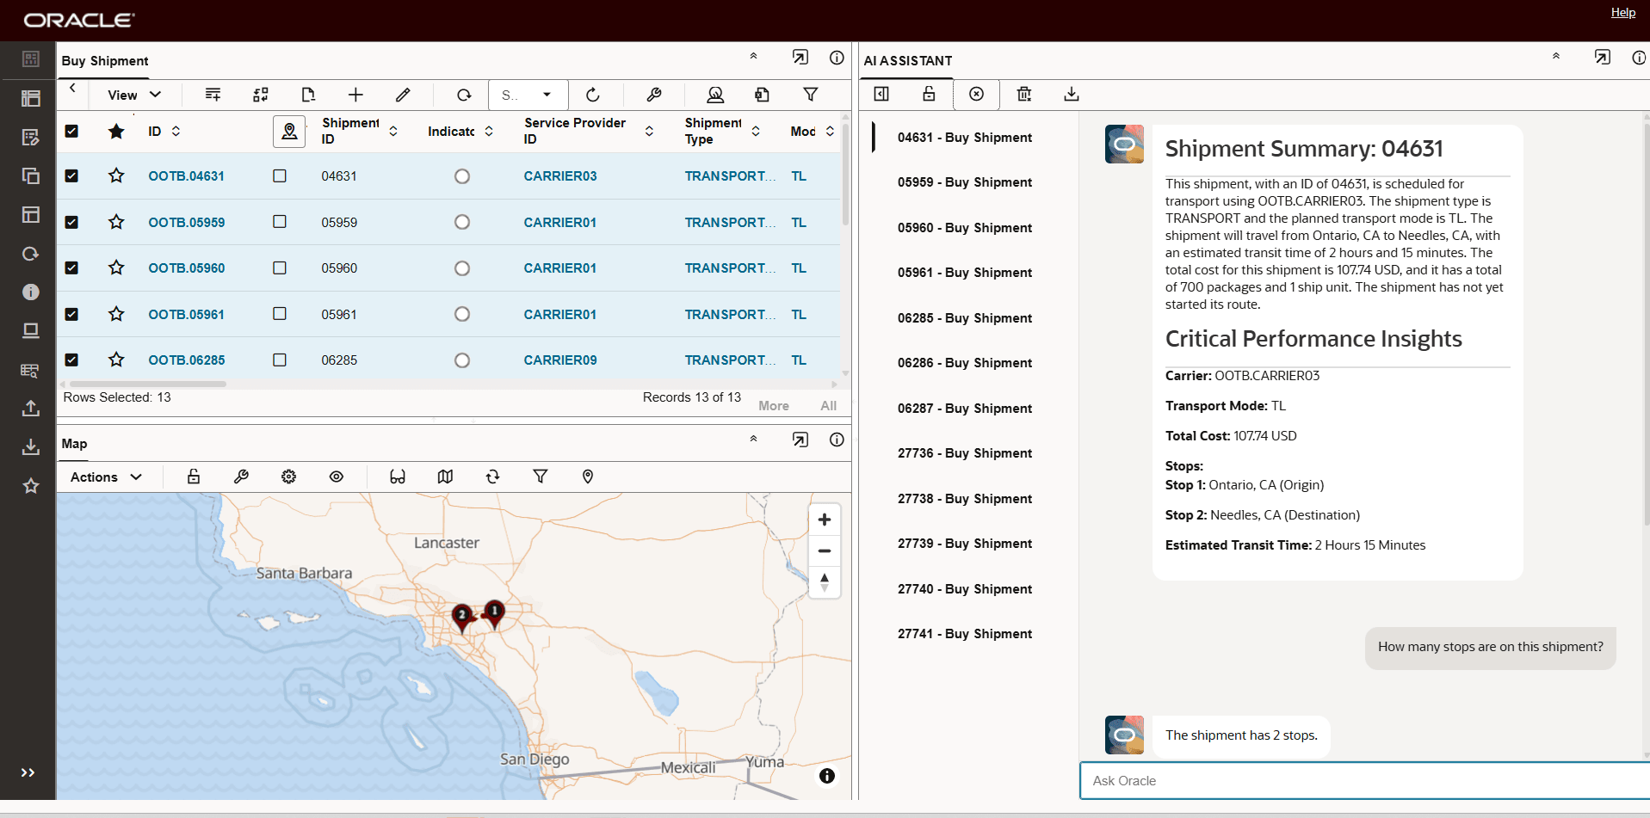This screenshot has width=1650, height=818.
Task: Select 27738 - Buy Shipment in assistant list
Action: tap(964, 499)
